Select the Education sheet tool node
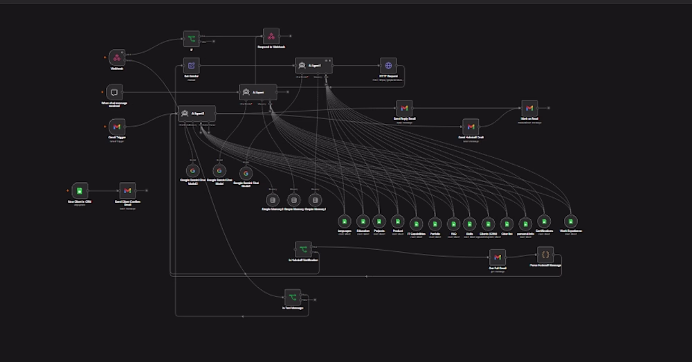 pos(363,221)
